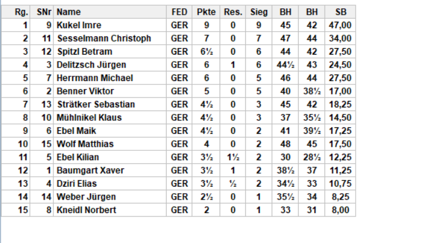The height and width of the screenshot is (243, 432).
Task: Select last-ranked player Kneidl Norbert
Action: [x=86, y=210]
